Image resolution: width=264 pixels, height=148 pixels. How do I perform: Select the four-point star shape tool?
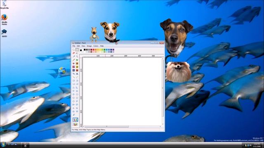[x=73, y=108]
